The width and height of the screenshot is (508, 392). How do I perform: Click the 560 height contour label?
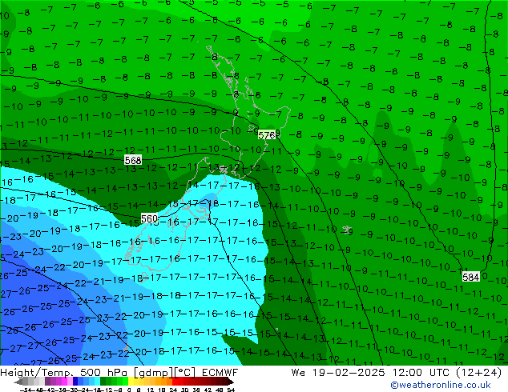(149, 218)
